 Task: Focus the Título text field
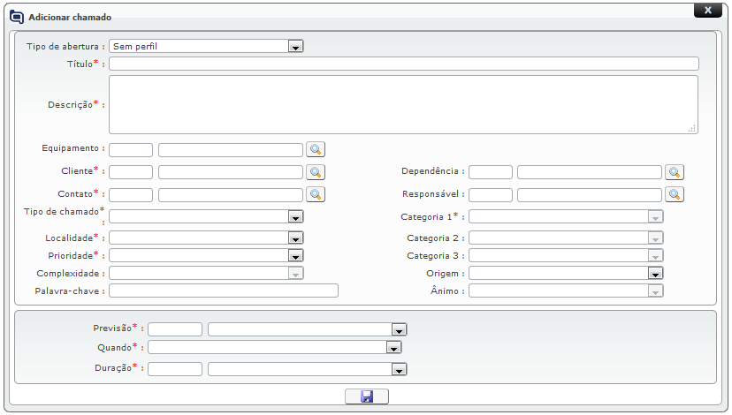click(x=404, y=64)
